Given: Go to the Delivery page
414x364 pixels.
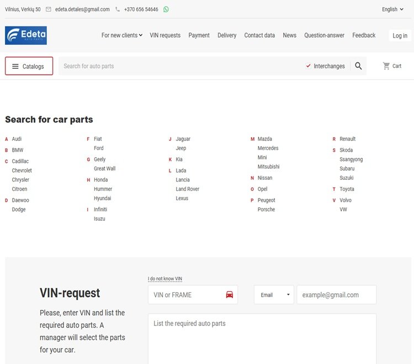Looking at the screenshot, I should (x=227, y=35).
